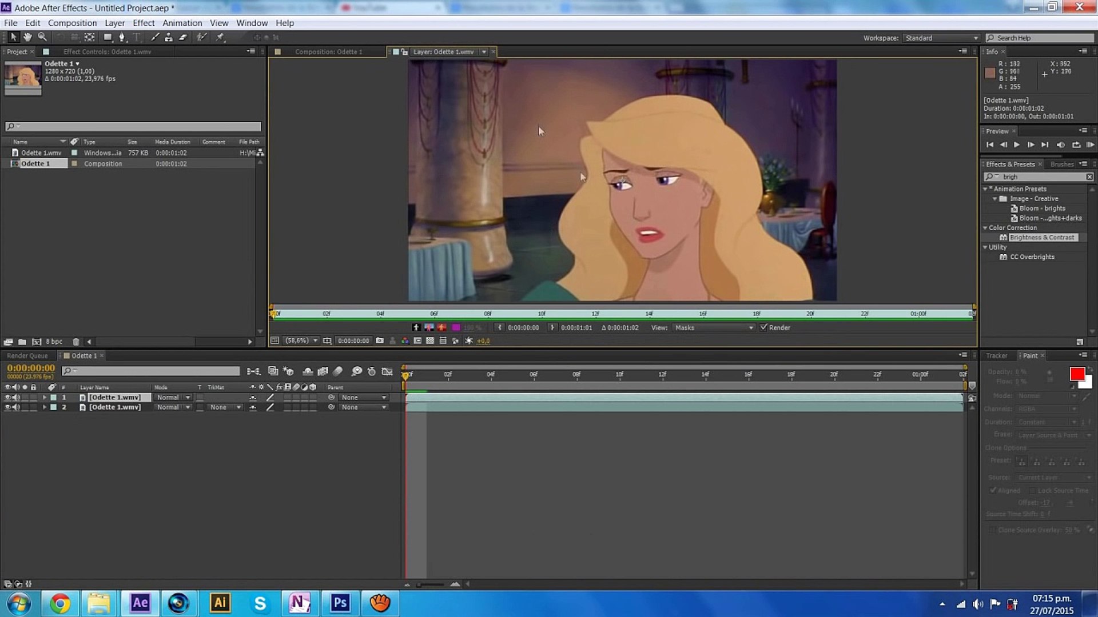
Task: Select the Rectangle shape tool
Action: point(107,37)
